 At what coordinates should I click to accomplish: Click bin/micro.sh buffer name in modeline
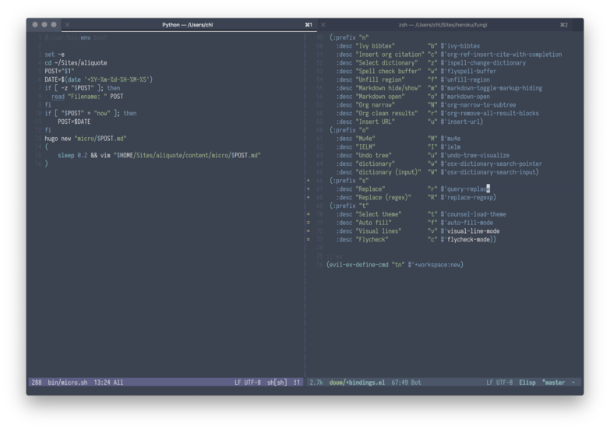[x=68, y=382]
